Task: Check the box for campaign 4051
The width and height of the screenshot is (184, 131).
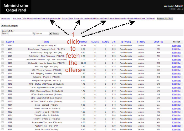Action: (2, 49)
